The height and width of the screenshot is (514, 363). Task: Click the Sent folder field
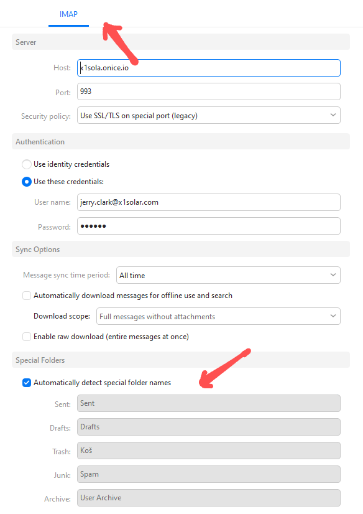(209, 403)
